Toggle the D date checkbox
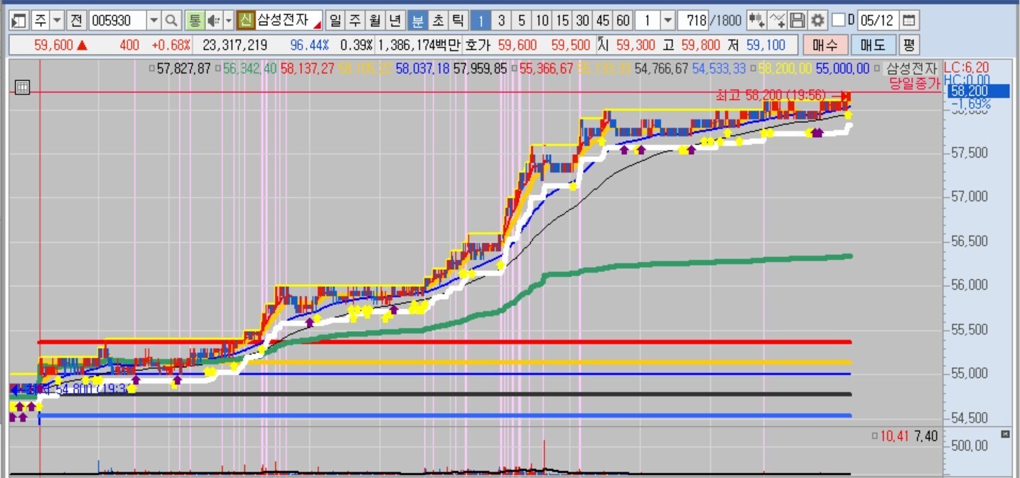Image resolution: width=1020 pixels, height=478 pixels. coord(839,20)
